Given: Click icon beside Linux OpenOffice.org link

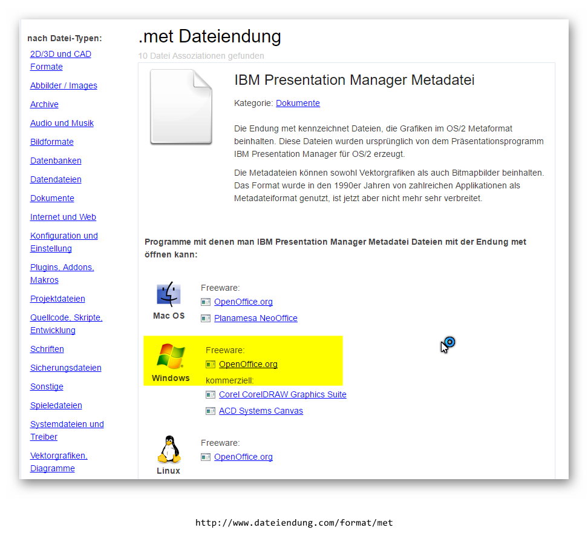Looking at the screenshot, I should (x=206, y=457).
